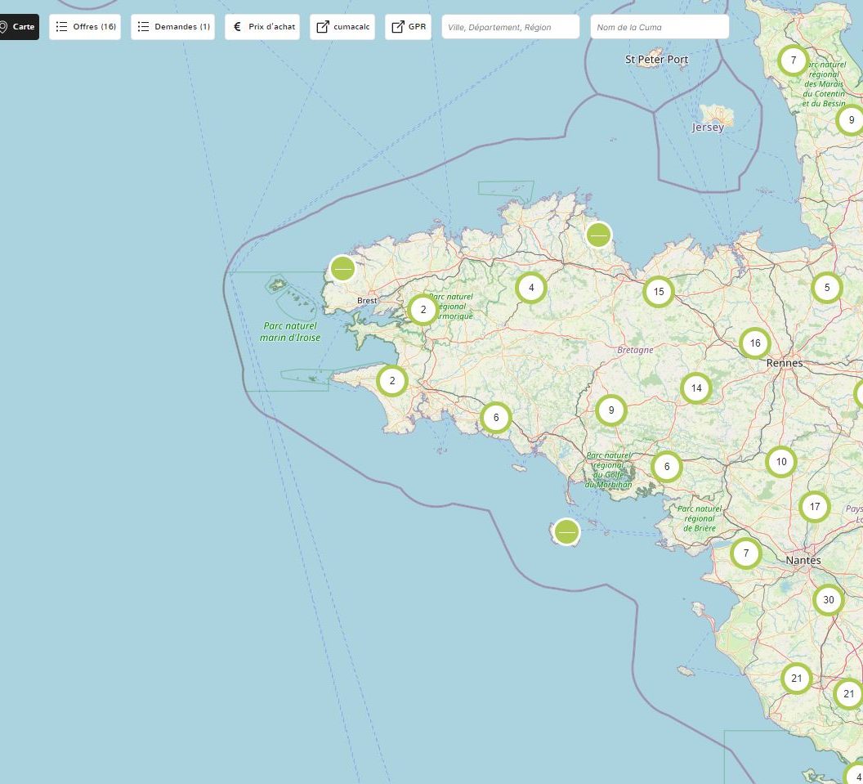Select the cluster marker showing 10

tap(781, 462)
